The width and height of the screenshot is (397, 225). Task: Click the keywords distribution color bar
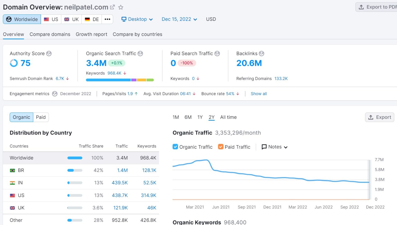click(120, 80)
